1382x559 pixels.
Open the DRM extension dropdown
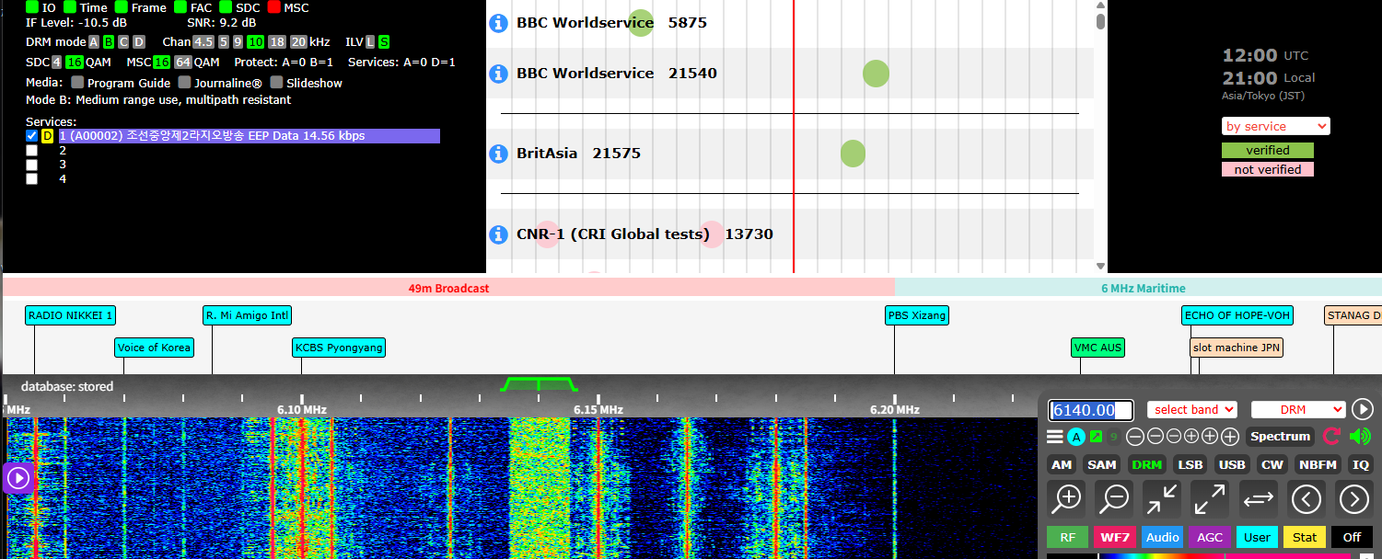click(x=1298, y=410)
